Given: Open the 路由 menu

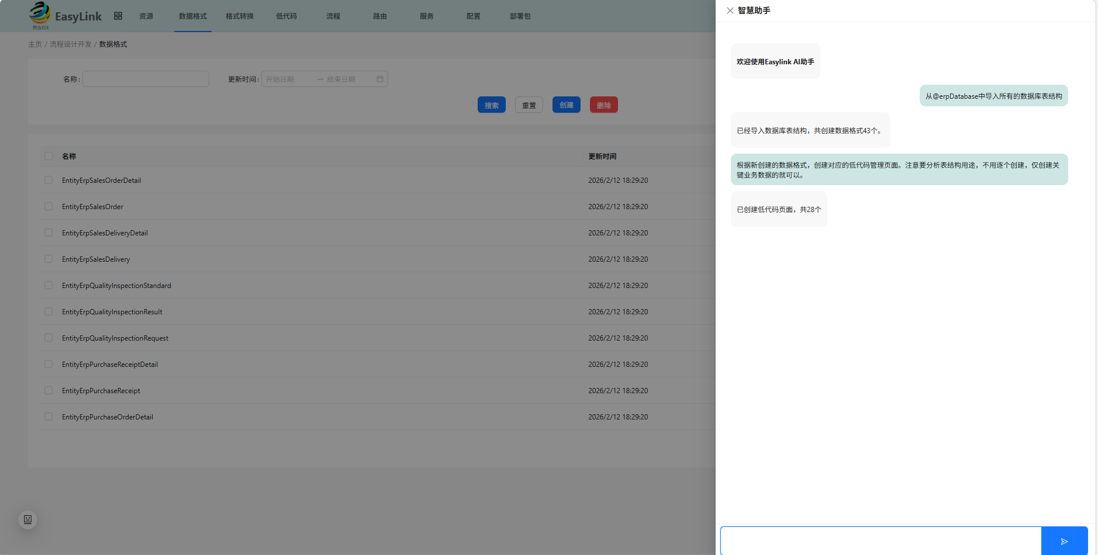Looking at the screenshot, I should 380,16.
